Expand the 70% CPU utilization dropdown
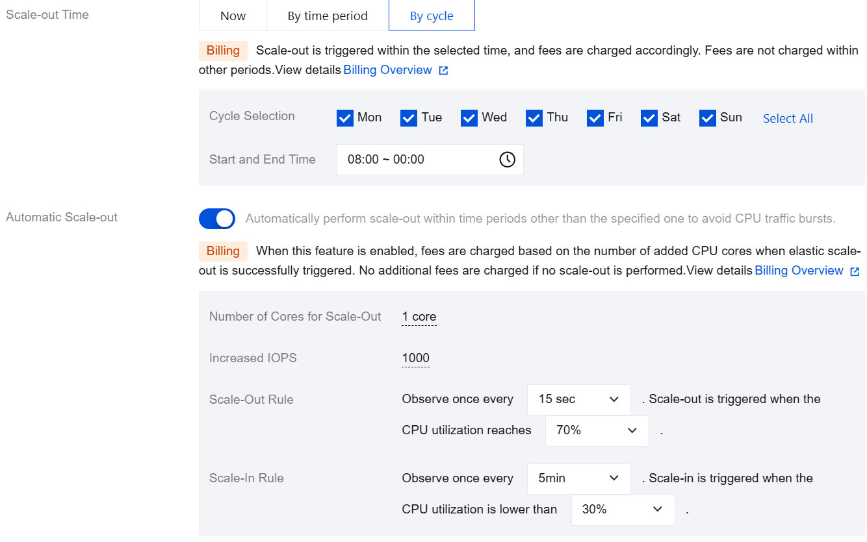 pyautogui.click(x=597, y=430)
